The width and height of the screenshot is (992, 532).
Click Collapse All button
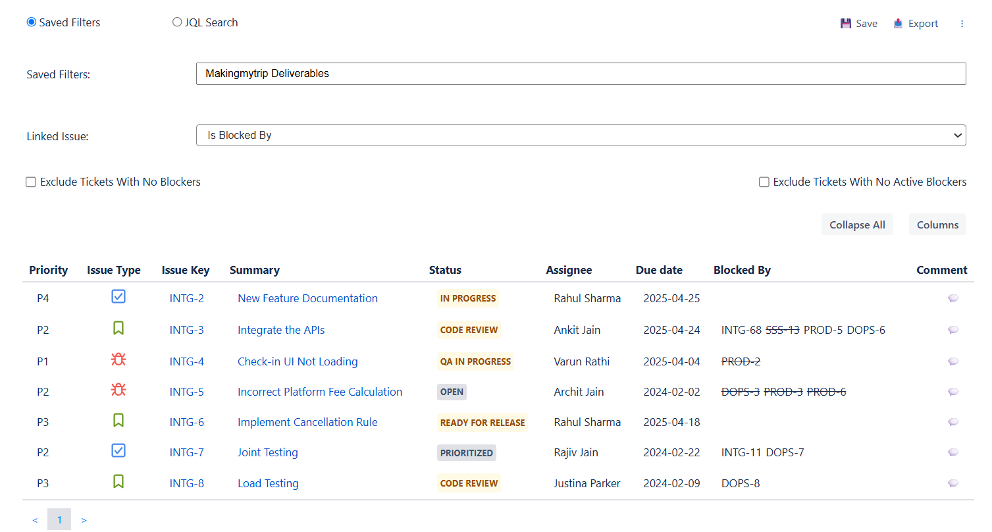857,225
